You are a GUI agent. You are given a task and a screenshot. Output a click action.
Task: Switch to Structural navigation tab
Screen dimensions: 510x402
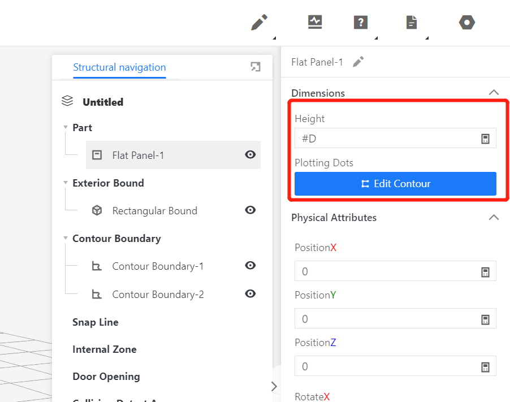click(x=119, y=67)
